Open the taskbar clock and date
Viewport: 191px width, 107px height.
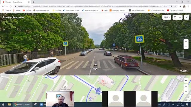(x=180, y=104)
